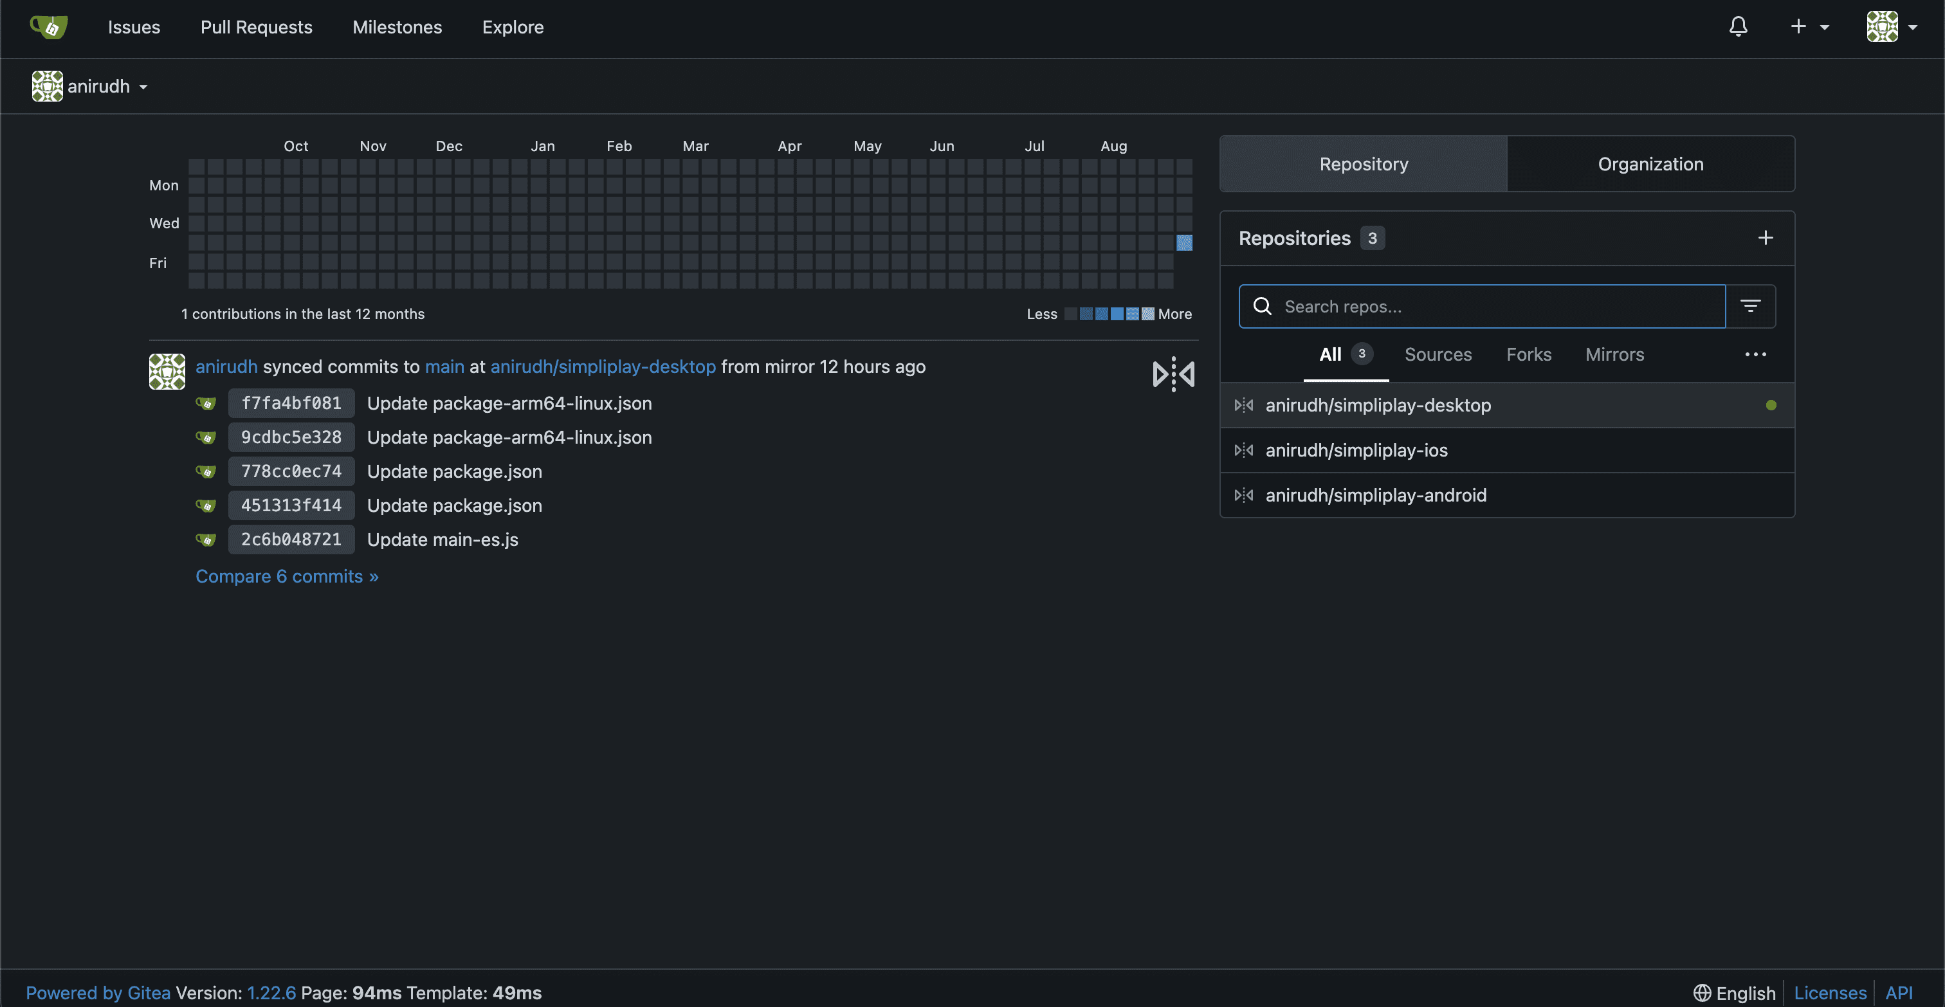Select the Mirrors filter tab
The height and width of the screenshot is (1007, 1945).
point(1614,354)
